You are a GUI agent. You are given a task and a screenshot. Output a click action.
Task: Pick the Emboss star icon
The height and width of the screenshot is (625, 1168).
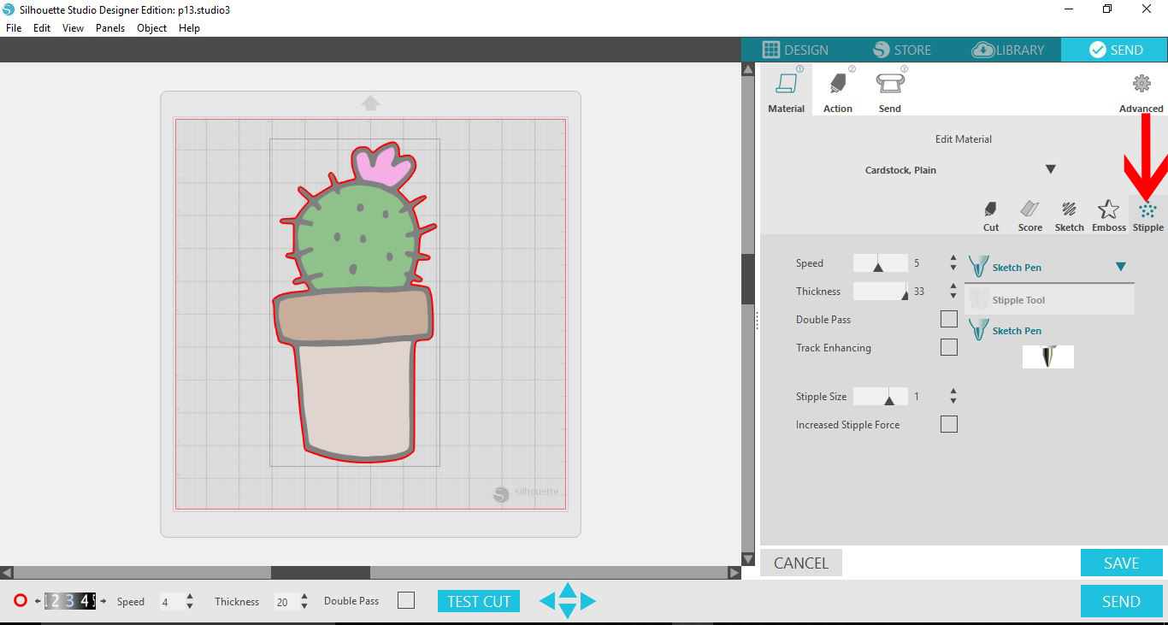point(1108,210)
